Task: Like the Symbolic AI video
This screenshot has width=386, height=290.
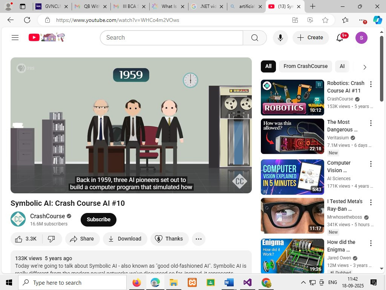Action: tap(26, 239)
